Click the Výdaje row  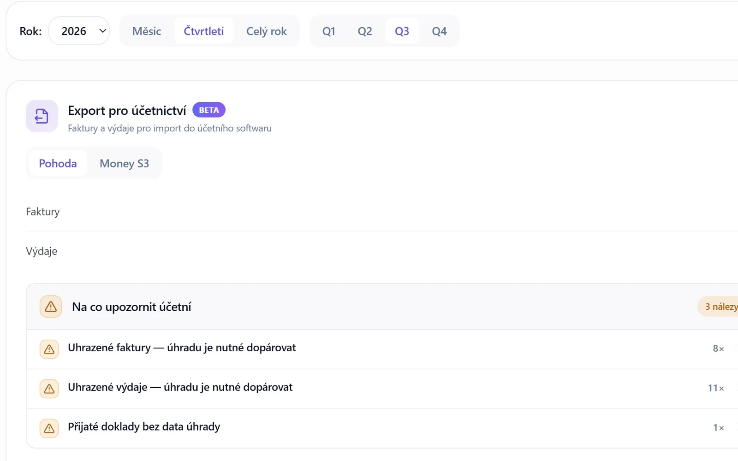(382, 251)
